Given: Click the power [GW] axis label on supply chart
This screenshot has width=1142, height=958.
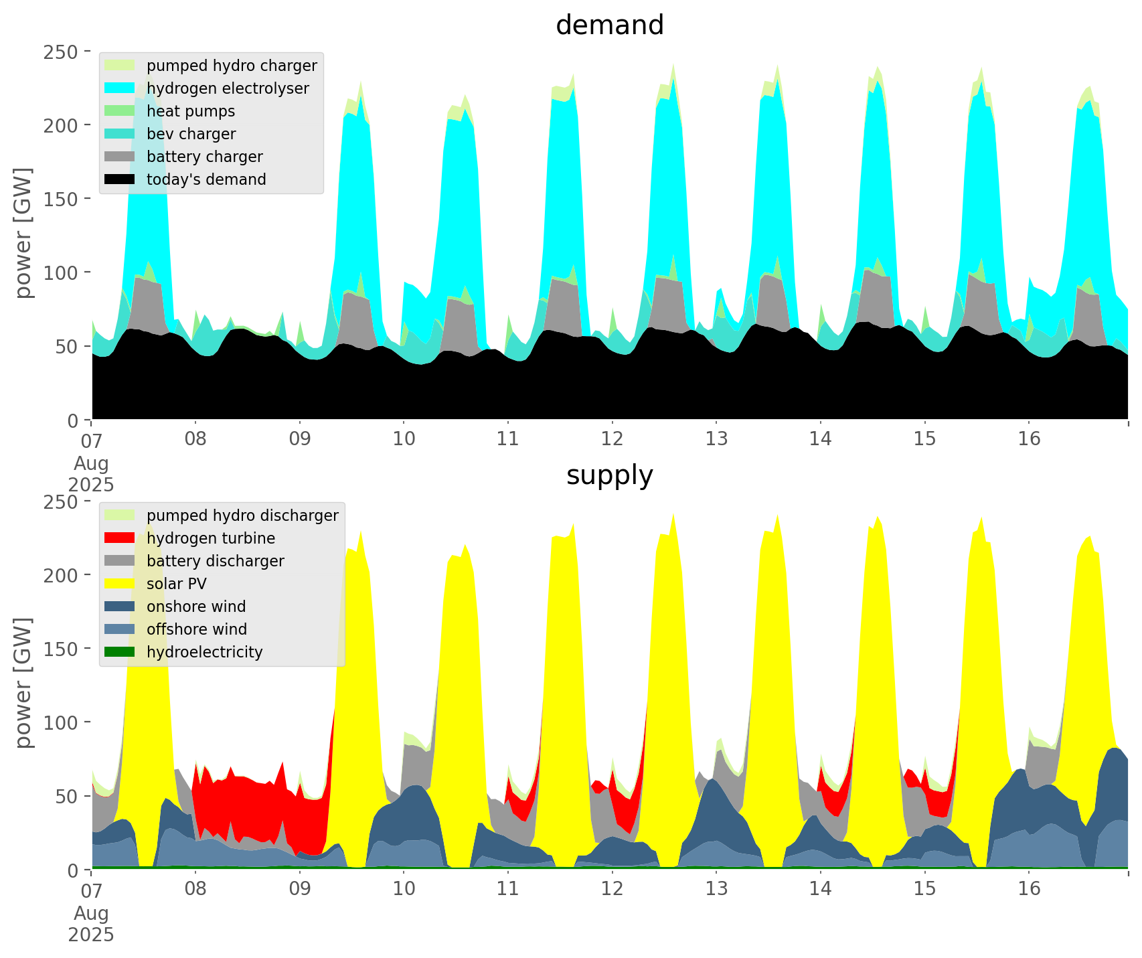Looking at the screenshot, I should (x=23, y=683).
